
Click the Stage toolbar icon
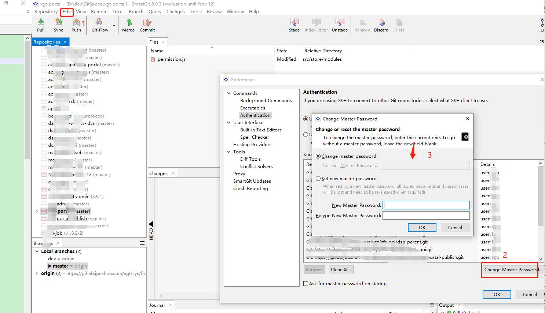294,23
